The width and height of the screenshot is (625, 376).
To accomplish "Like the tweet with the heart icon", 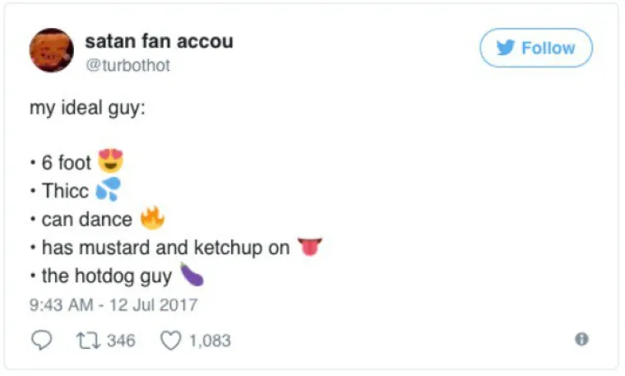I will (170, 340).
